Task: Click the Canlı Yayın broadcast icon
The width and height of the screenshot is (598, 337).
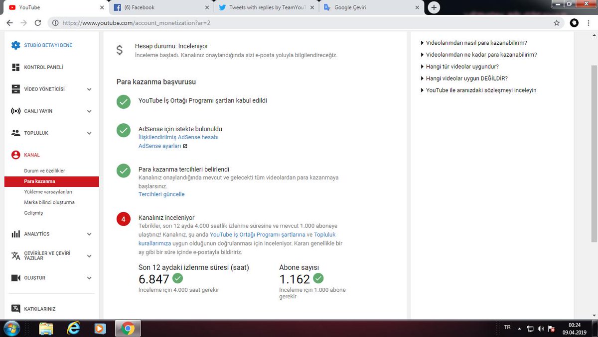Action: (x=15, y=111)
